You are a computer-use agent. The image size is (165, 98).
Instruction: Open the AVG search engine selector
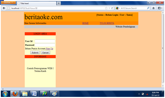(118, 8)
